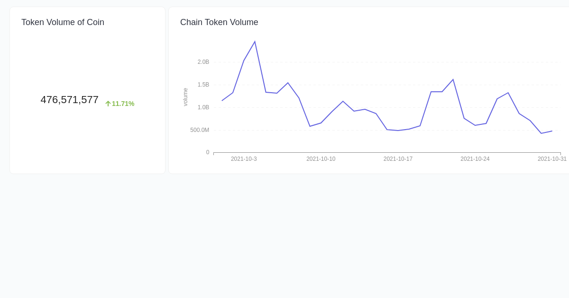Image resolution: width=569 pixels, height=298 pixels.
Task: Click the 2021-10-17 axis label
Action: tap(398, 159)
